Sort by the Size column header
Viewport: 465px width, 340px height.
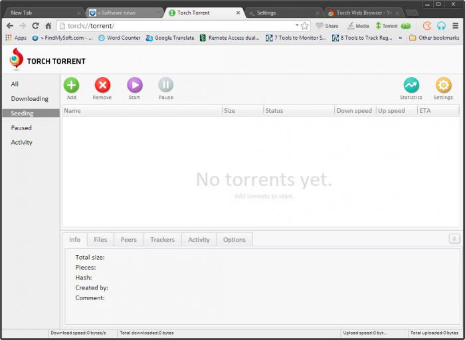[x=242, y=111]
